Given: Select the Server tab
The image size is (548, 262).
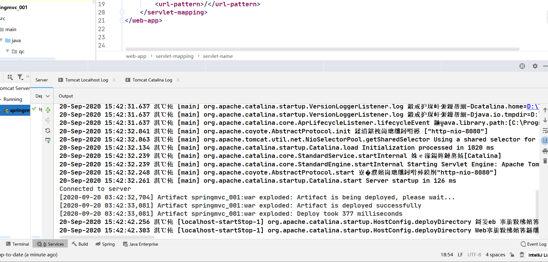Looking at the screenshot, I should coord(41,80).
